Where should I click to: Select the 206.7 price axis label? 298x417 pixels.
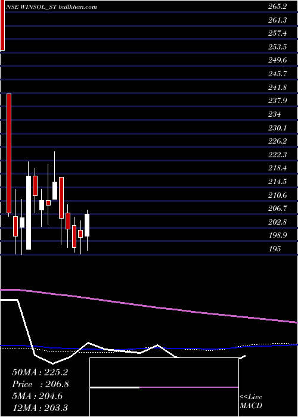tap(277, 208)
